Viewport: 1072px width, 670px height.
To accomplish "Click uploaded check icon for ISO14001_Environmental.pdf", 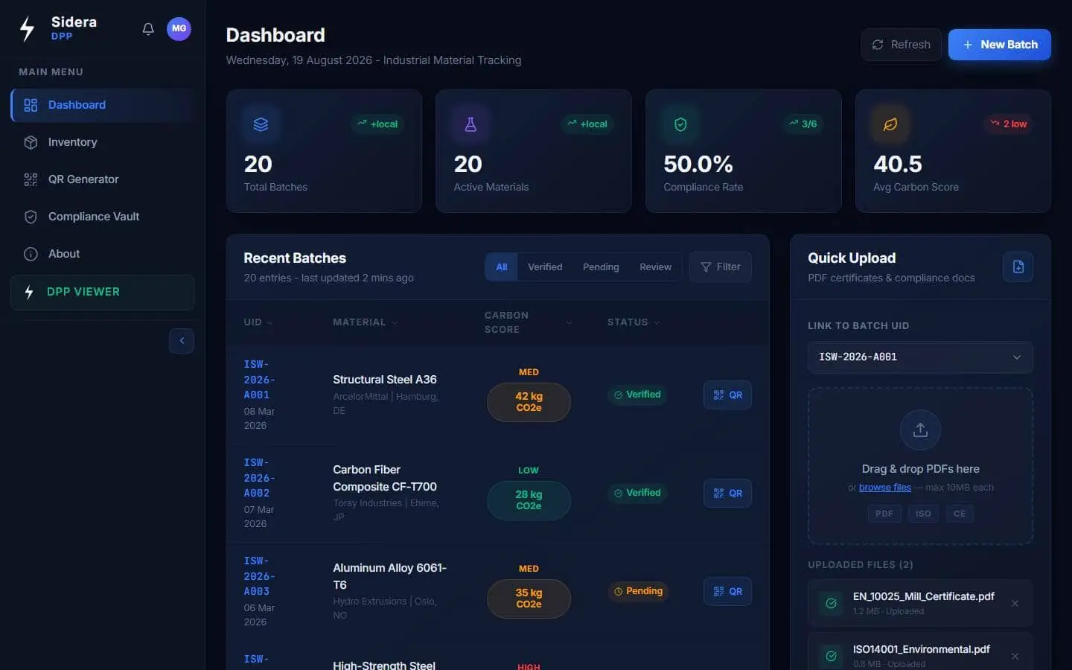I will (831, 656).
